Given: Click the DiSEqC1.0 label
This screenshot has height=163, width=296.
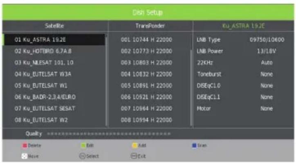Looking at the screenshot, I should [209, 86].
